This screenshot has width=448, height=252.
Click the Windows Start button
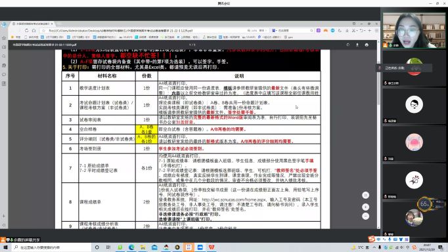[x=5, y=247]
